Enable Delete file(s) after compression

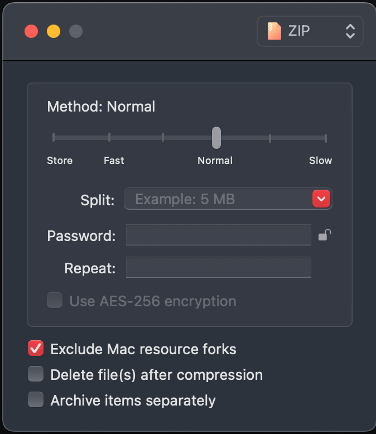coord(36,374)
